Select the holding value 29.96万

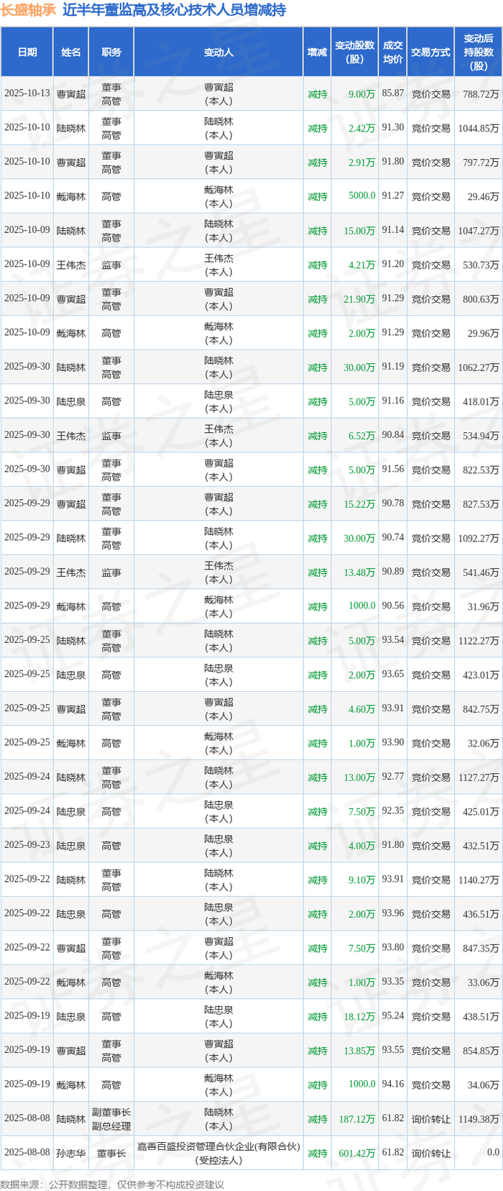[x=483, y=333]
